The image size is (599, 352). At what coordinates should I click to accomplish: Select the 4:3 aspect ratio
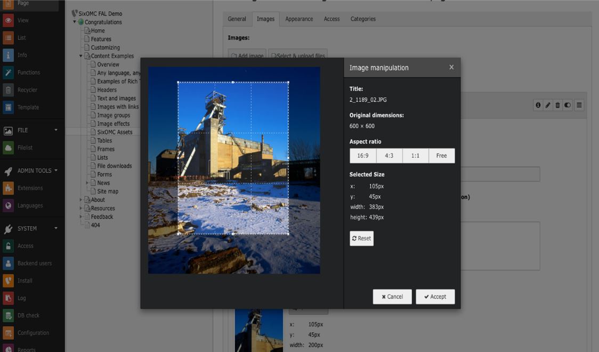click(x=389, y=156)
